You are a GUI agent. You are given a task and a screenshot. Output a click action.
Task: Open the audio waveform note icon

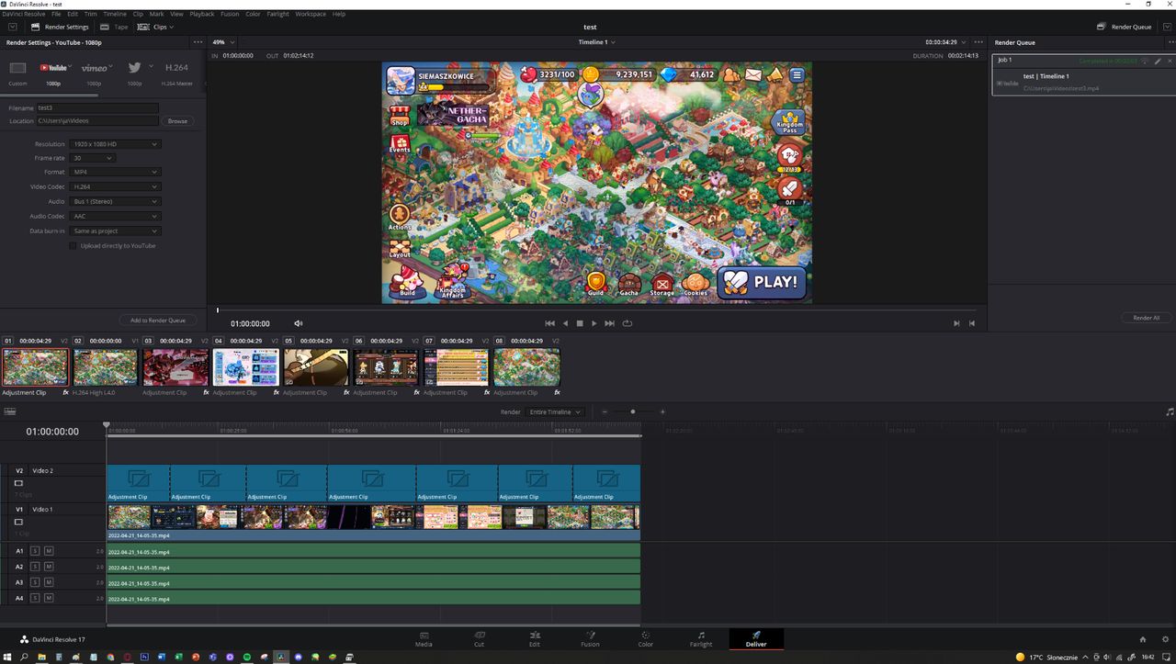(x=1170, y=411)
